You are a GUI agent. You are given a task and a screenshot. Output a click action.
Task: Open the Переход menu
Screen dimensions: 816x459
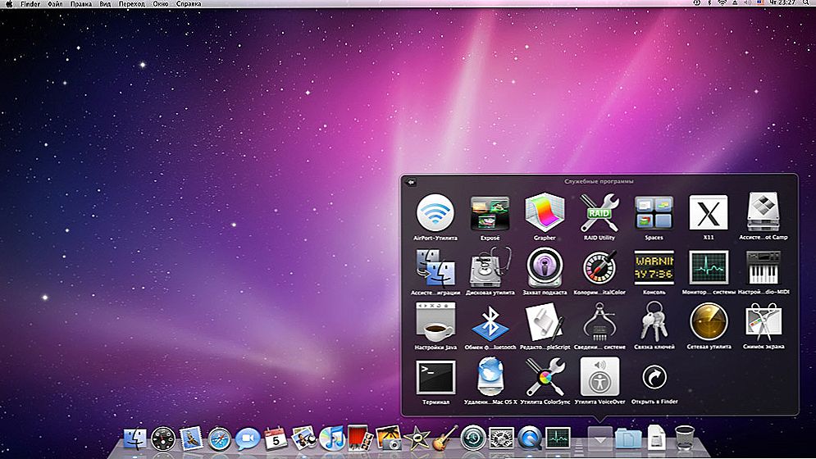[132, 3]
